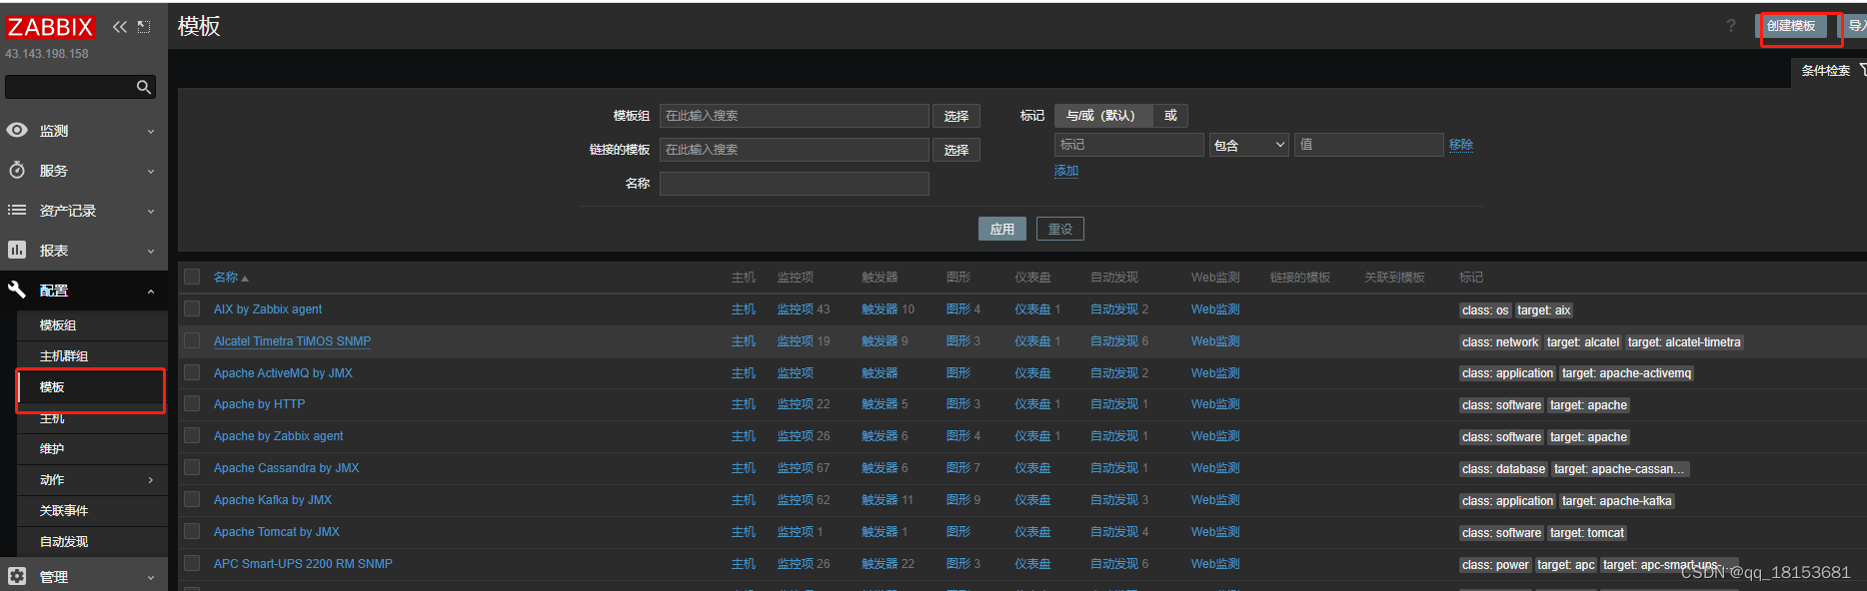Collapse the sidebar with double-chevron icon
This screenshot has width=1867, height=591.
pyautogui.click(x=120, y=27)
